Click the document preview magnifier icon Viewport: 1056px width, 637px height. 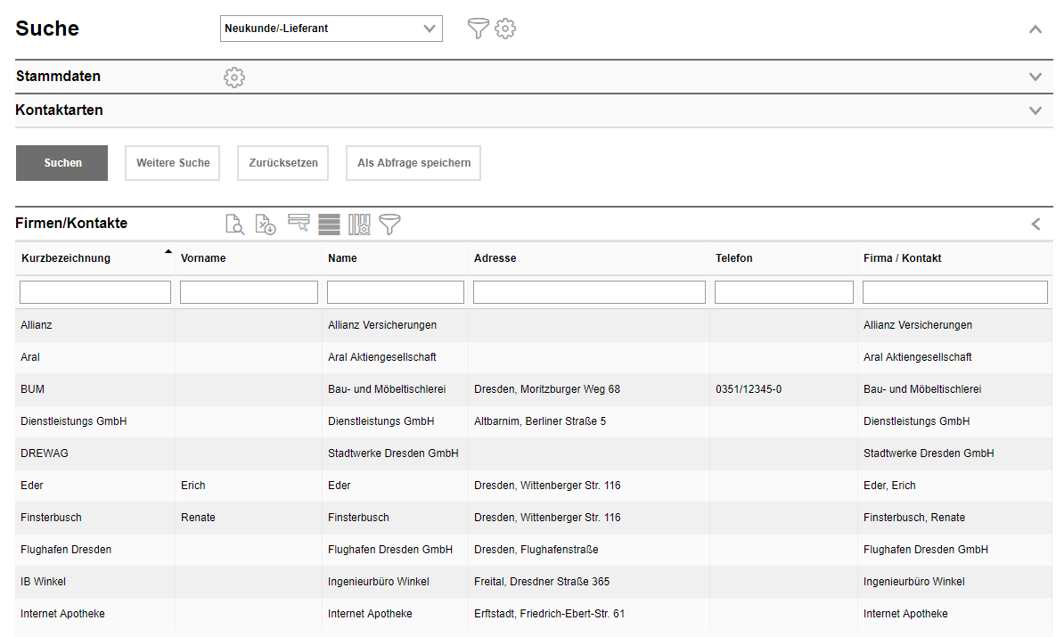pyautogui.click(x=234, y=225)
